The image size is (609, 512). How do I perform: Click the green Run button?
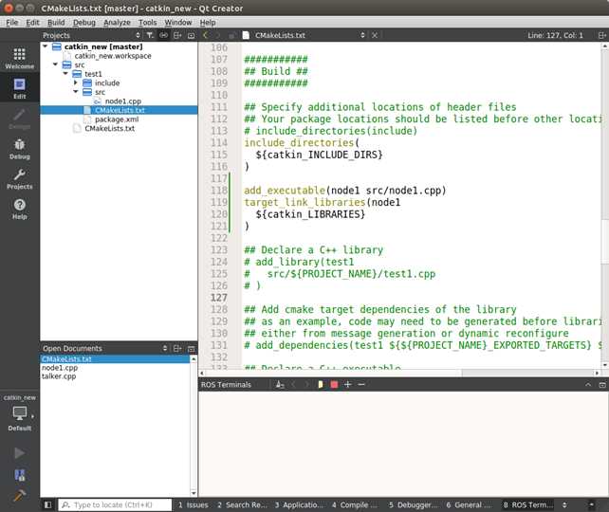19,453
